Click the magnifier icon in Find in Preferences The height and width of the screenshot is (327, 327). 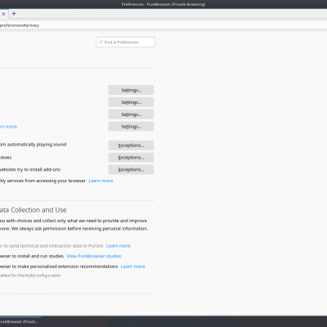pos(101,42)
